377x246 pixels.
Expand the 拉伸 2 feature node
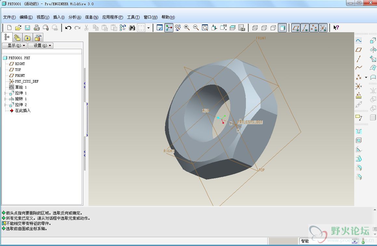coord(5,105)
